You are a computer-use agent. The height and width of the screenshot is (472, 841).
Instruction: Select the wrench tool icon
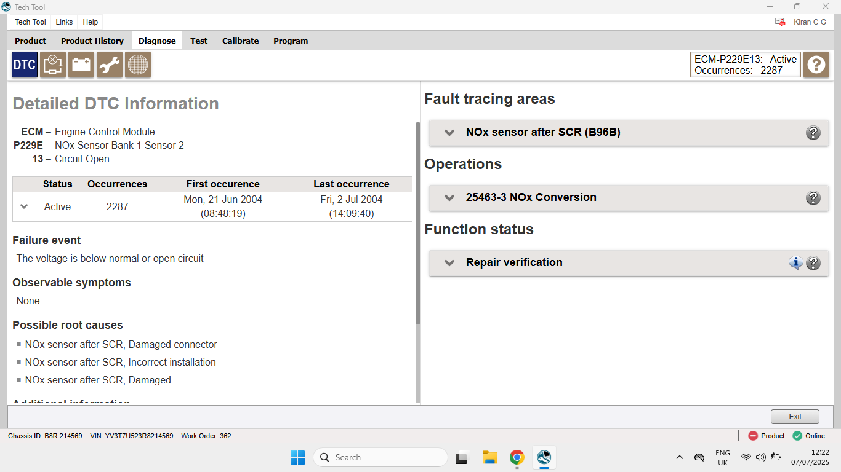(x=110, y=65)
